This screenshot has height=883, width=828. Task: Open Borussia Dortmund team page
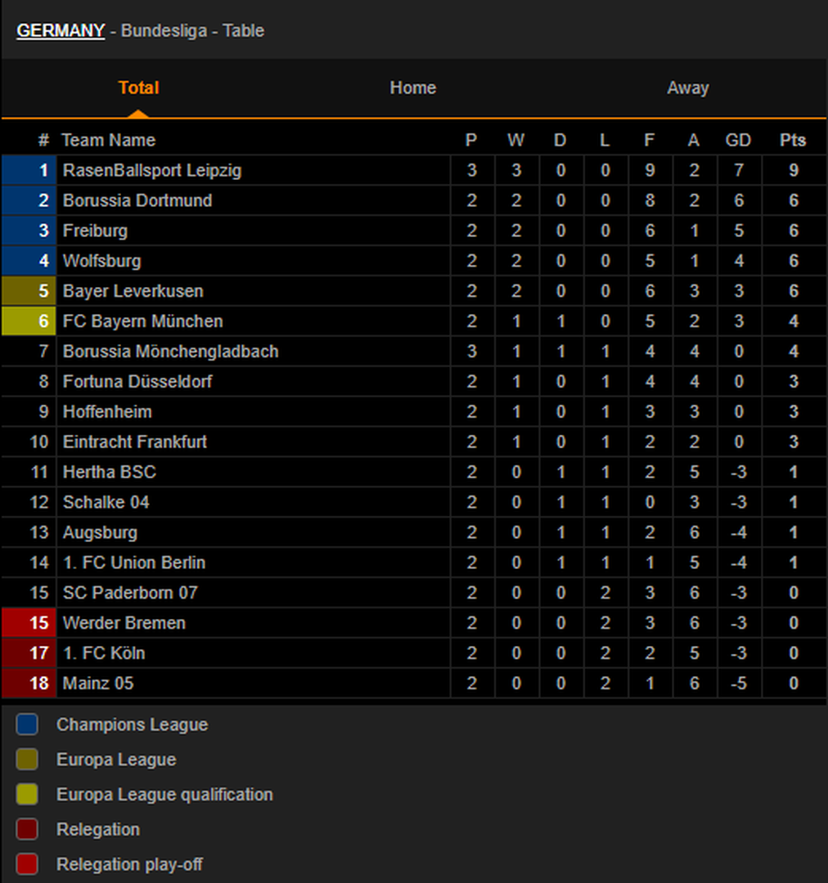click(x=137, y=200)
